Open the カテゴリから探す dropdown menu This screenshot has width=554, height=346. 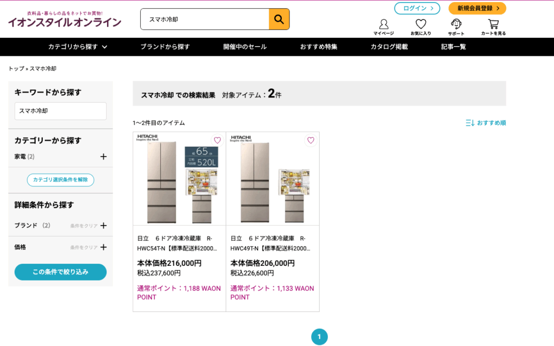(78, 47)
